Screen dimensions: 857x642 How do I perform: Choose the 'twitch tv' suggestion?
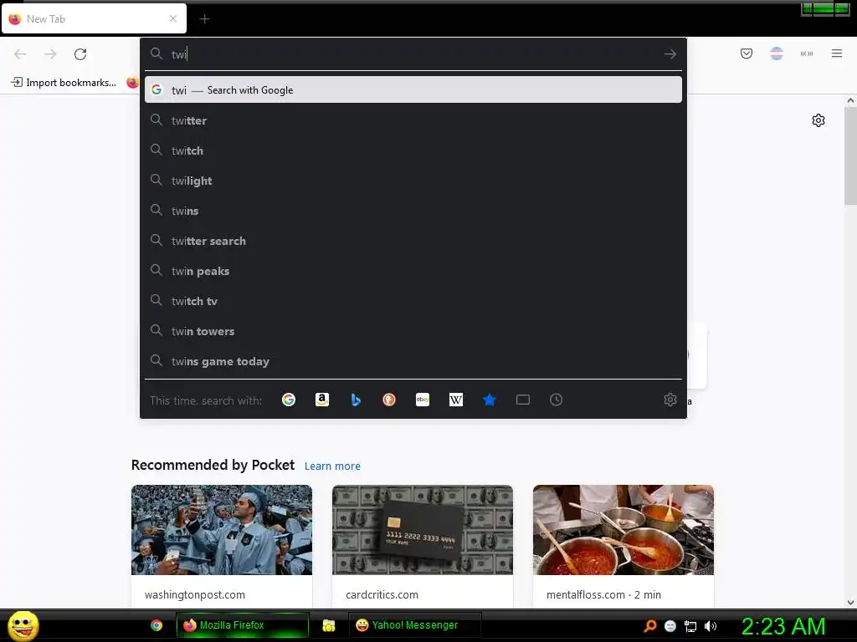pos(413,301)
